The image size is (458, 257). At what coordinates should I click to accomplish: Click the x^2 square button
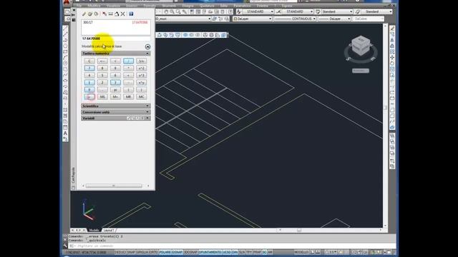tap(142, 69)
